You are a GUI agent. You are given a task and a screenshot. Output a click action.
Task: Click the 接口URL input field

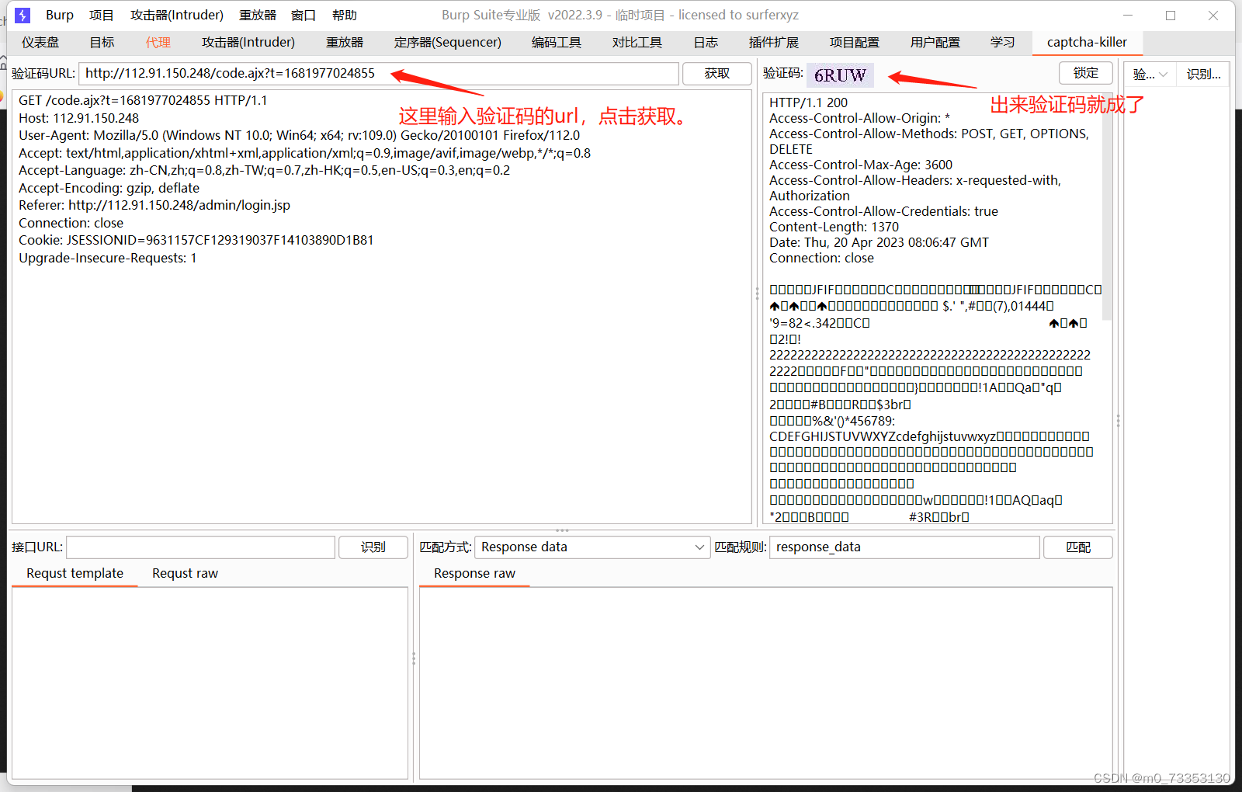coord(201,547)
